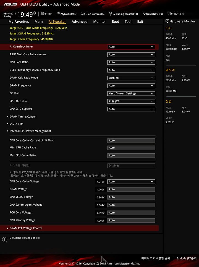This screenshot has height=267, width=199.
Task: Click the 3.232 V reading
Action: pyautogui.click(x=169, y=122)
